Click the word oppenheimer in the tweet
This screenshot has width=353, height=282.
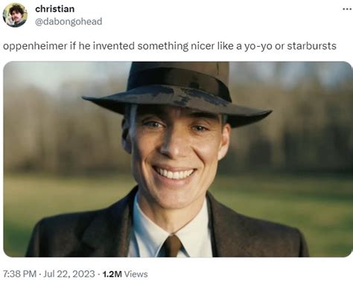point(35,46)
